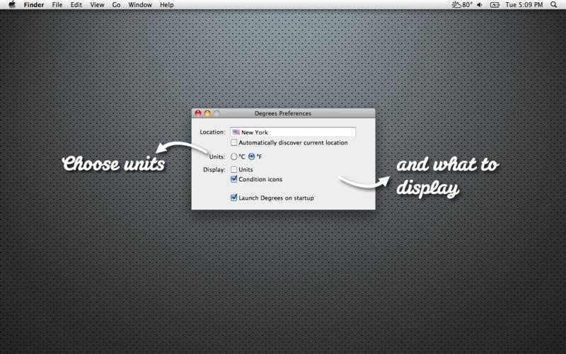Click the Tue 5:09 PM clock
Viewport: 566px width, 354px height.
[x=524, y=5]
